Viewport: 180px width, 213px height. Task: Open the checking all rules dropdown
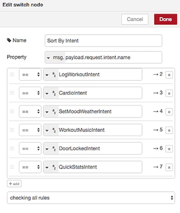[x=91, y=198]
